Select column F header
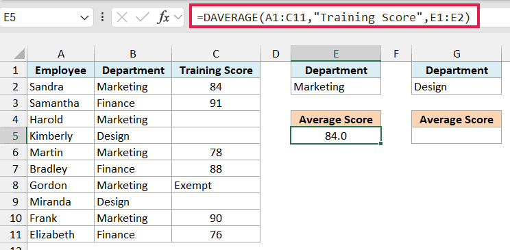 coord(396,53)
